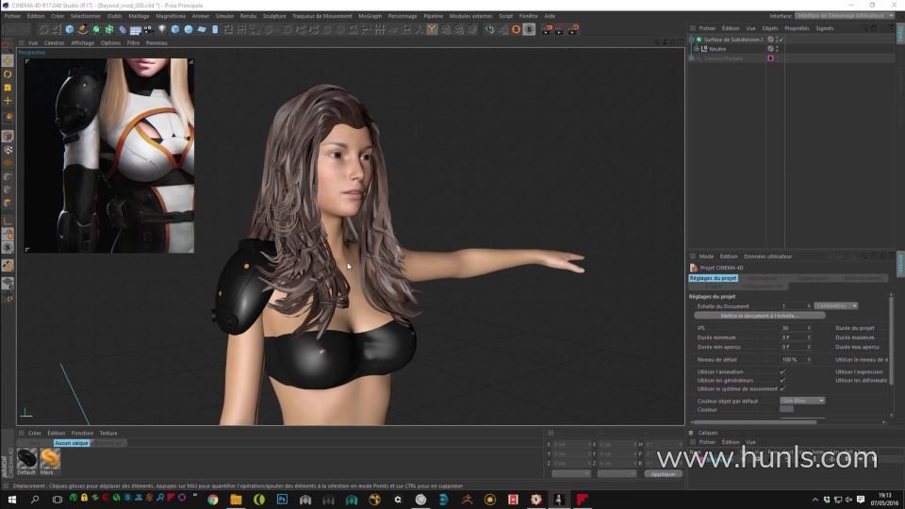This screenshot has width=905, height=509.
Task: Open Données utilisateur menu in attributes
Action: click(767, 256)
